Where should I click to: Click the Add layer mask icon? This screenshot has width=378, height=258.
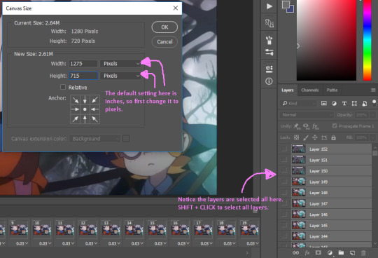coord(318,252)
